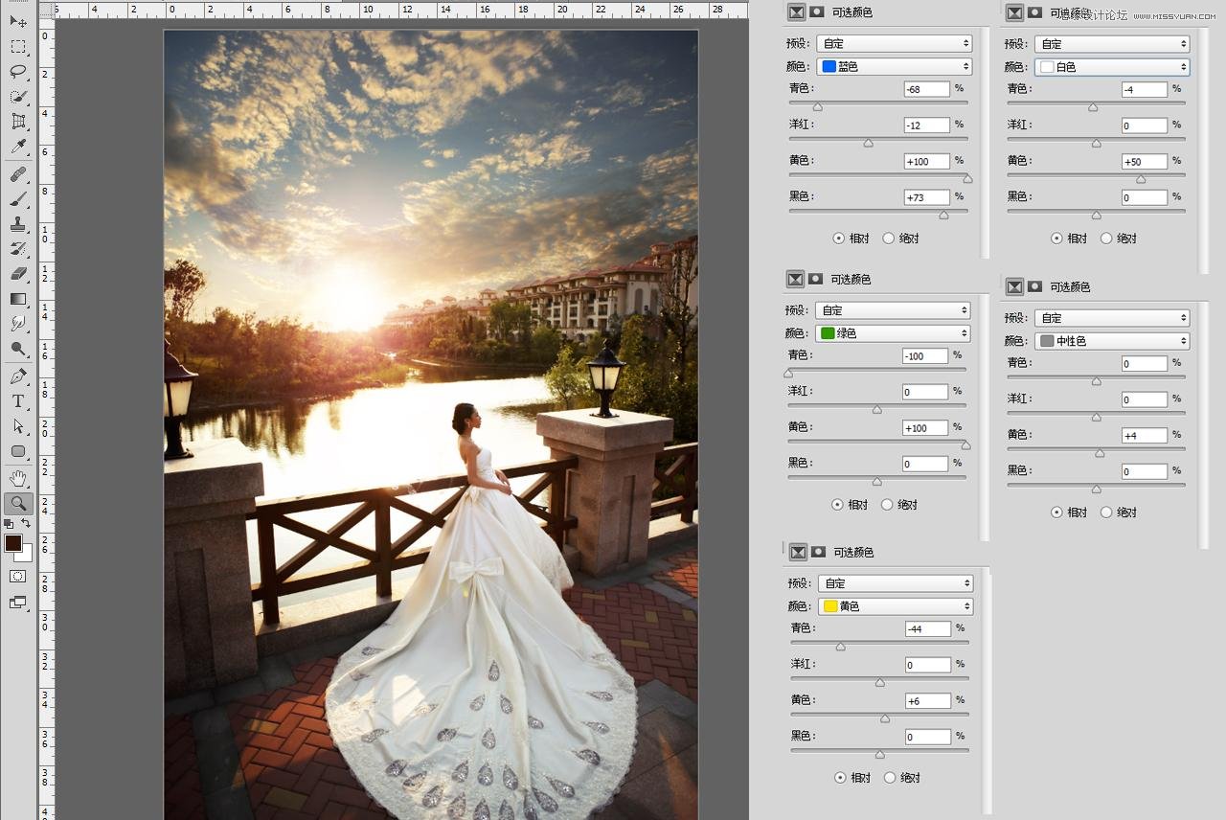Viewport: 1226px width, 820px height.
Task: Reset default foreground and background colors
Action: tap(9, 524)
